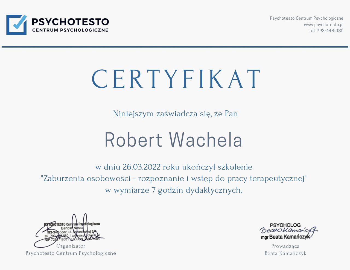Viewport: 350px width, 270px height.
Task: Click the phone number tel. 793-448-080
Action: [326, 31]
